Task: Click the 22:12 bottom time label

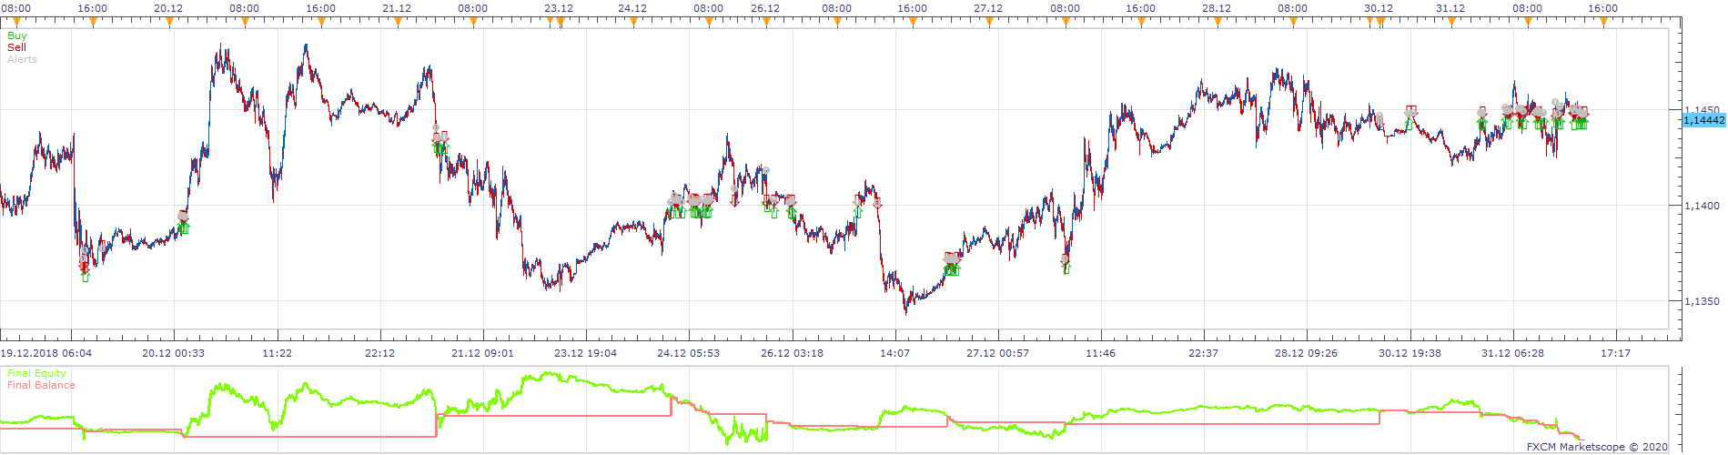Action: point(379,353)
